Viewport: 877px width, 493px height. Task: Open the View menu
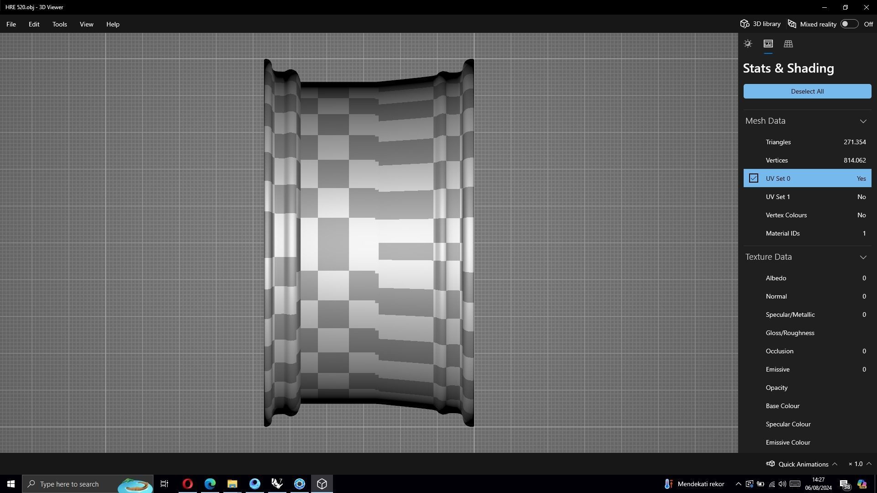click(x=86, y=24)
